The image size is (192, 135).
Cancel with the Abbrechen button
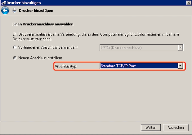[176, 128]
